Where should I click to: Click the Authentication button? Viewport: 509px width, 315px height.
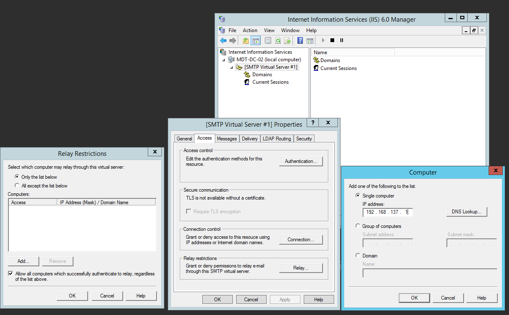(x=300, y=161)
